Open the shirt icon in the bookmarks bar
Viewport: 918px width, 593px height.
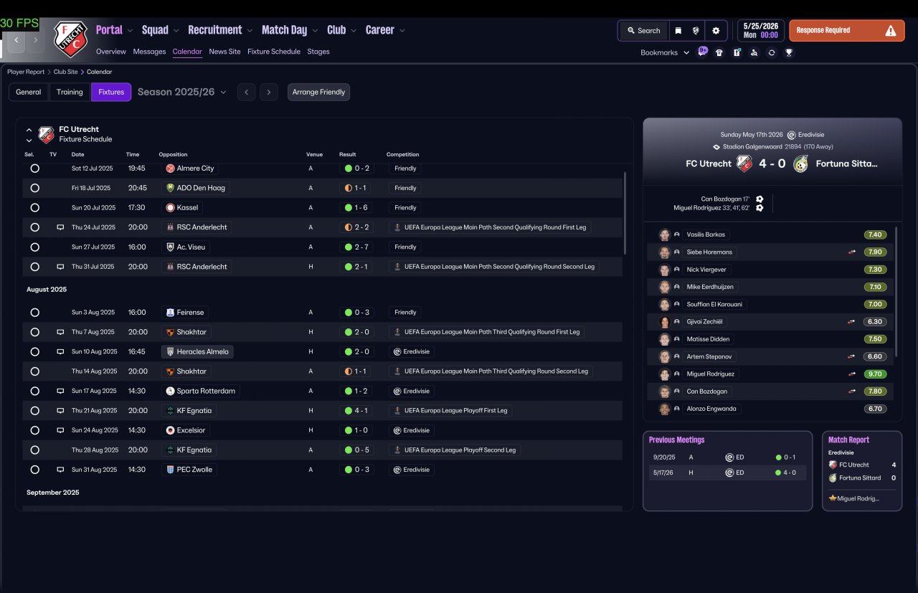(719, 52)
